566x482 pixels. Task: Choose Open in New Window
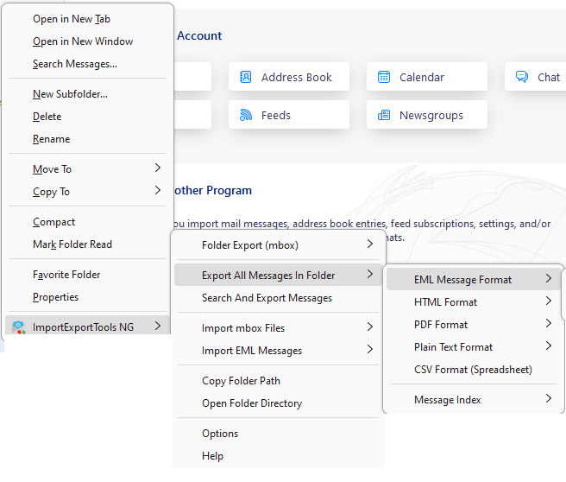click(x=88, y=41)
